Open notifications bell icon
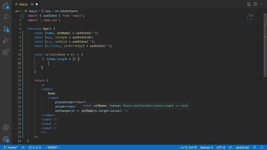Image resolution: width=267 pixels, height=150 pixels. pyautogui.click(x=262, y=147)
